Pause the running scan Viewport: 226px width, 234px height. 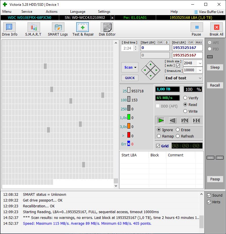coord(197,27)
